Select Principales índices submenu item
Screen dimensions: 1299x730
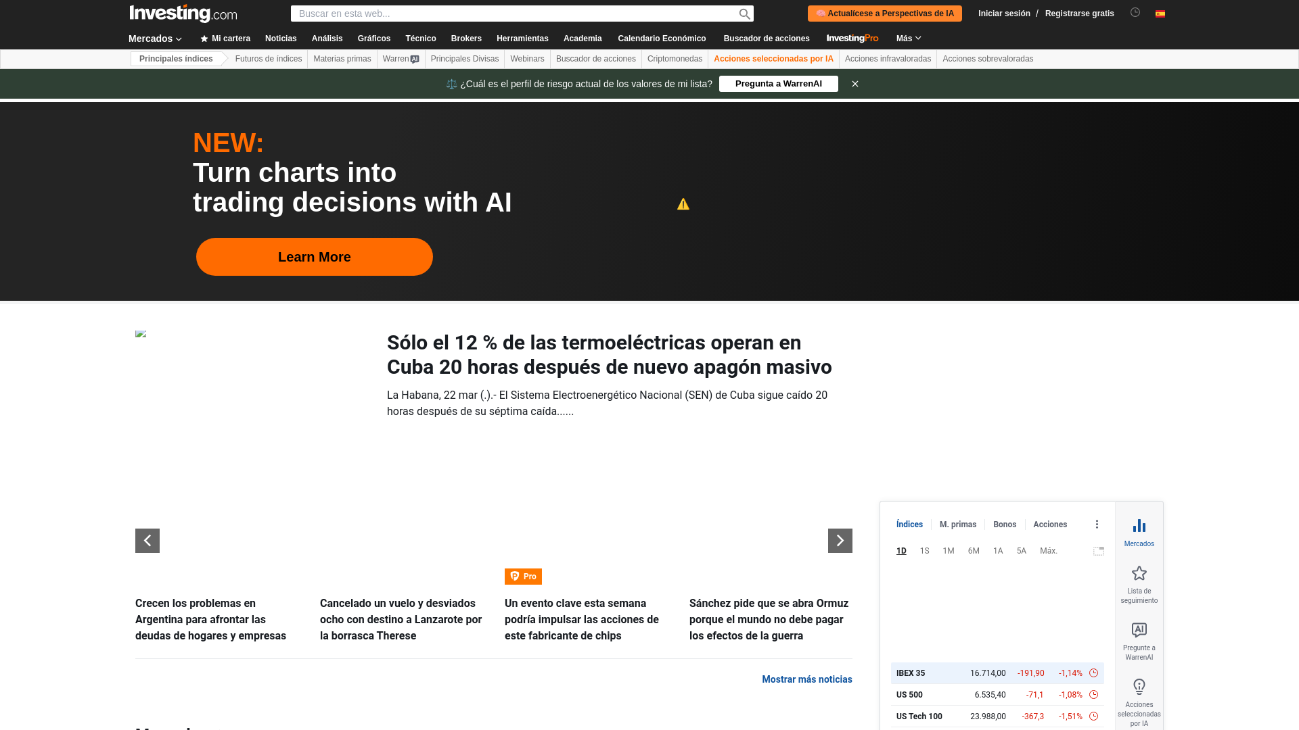[176, 59]
